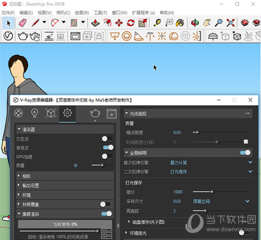Tick the 时间限度 time limit checkbox
Image resolution: width=261 pixels, height=240 pixels.
click(x=246, y=142)
